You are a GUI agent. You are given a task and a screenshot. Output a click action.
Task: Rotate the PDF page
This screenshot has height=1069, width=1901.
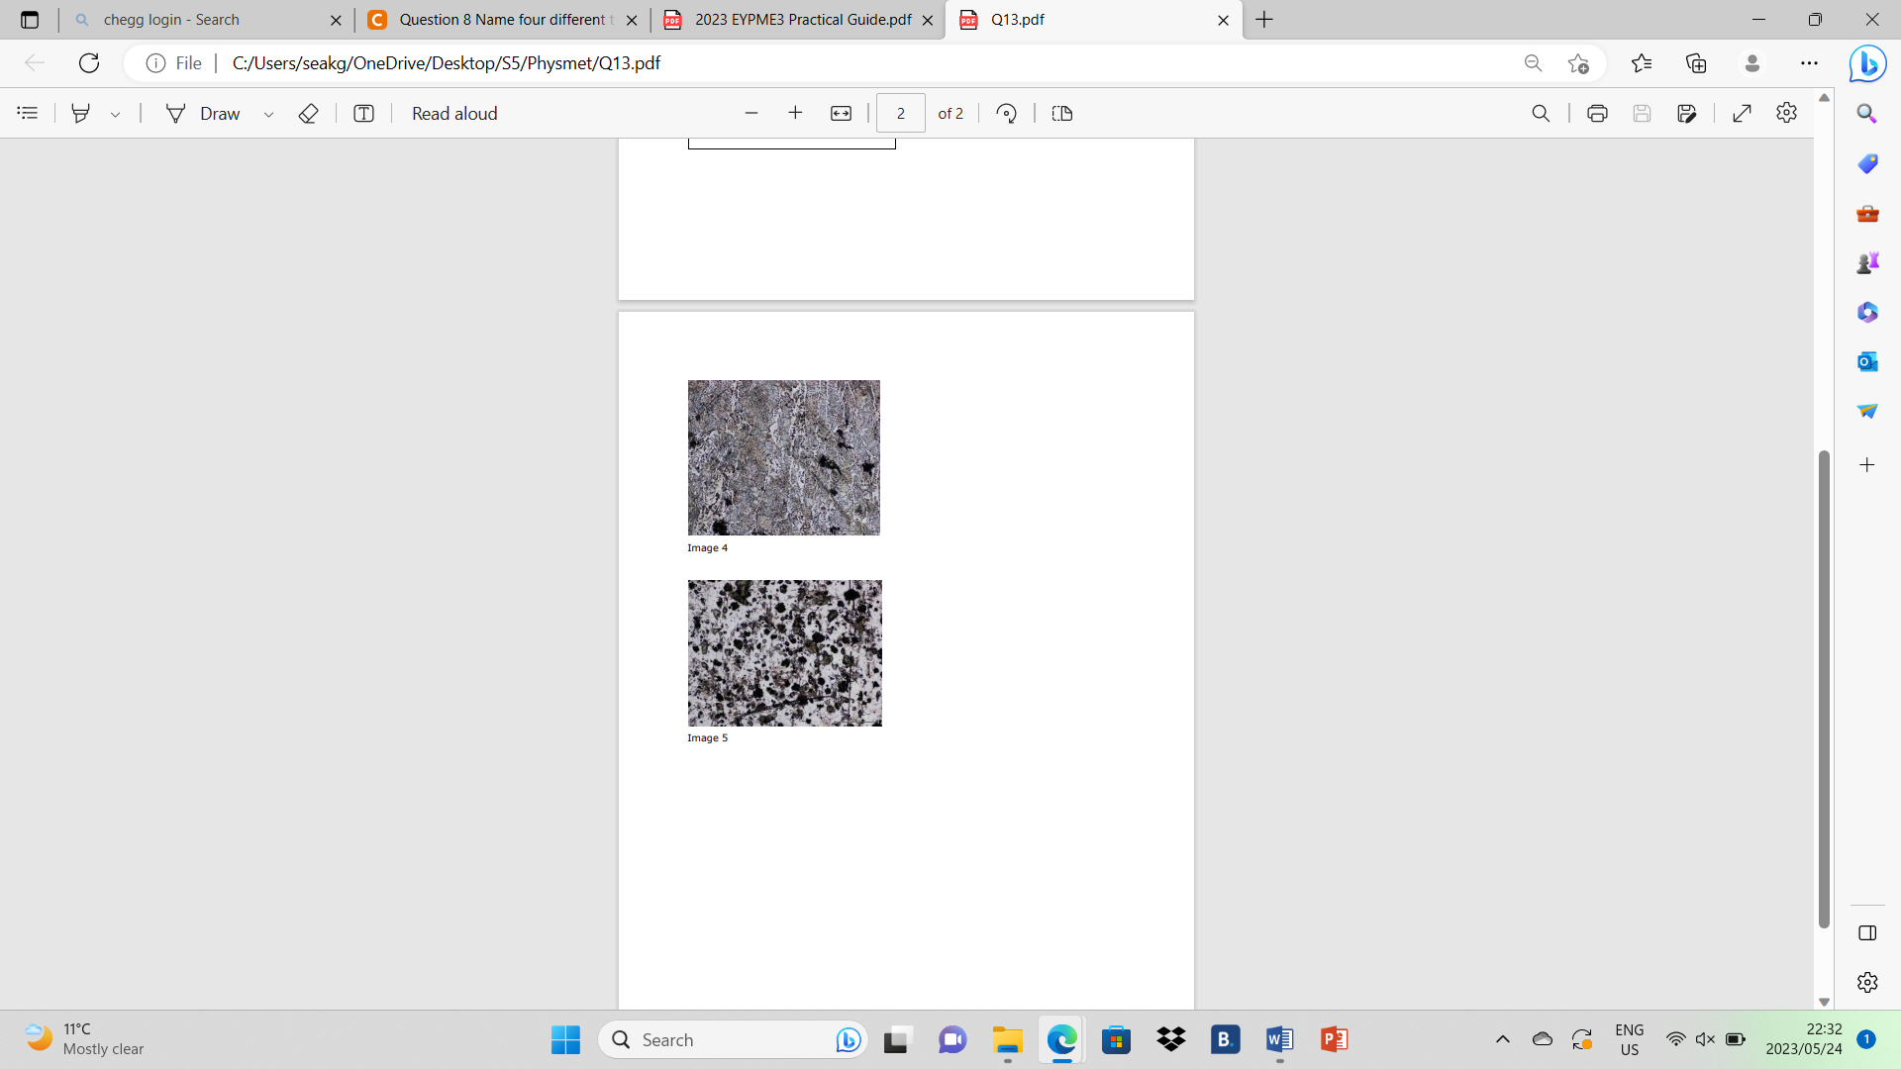tap(1006, 113)
